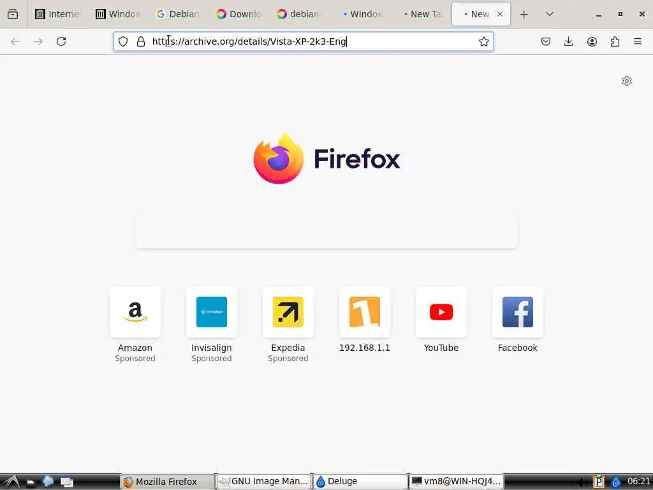
Task: Open the Invisalign sponsored shortcut
Action: point(212,325)
